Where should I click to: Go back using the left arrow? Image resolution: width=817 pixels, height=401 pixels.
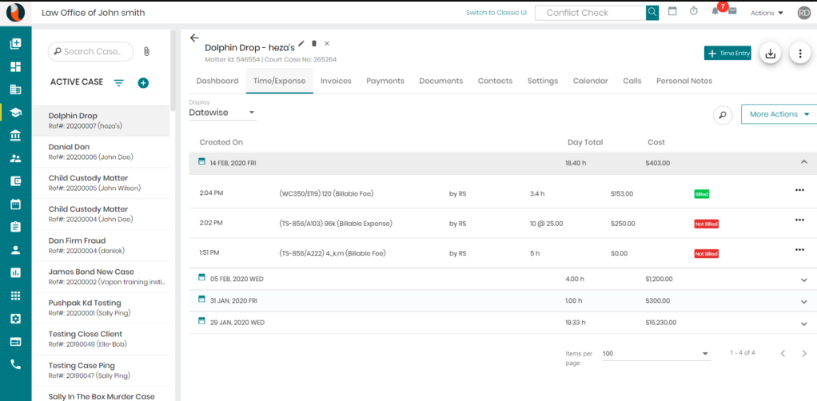coord(194,38)
